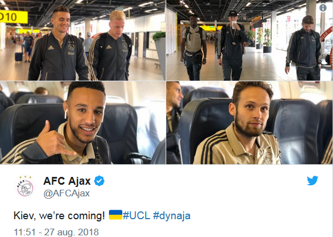Open bottom-right photo of bearded player seated
The height and width of the screenshot is (237, 333).
(x=250, y=122)
